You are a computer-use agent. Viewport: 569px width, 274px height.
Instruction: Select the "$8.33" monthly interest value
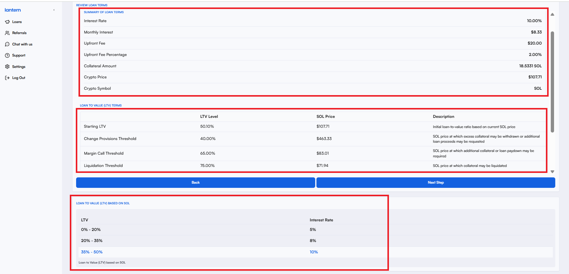(536, 32)
